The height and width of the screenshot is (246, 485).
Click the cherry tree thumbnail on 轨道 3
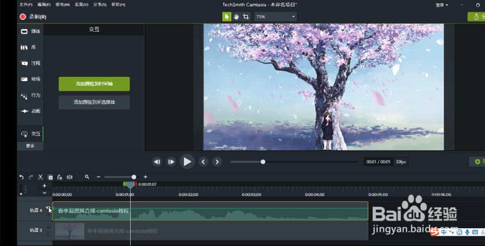coord(70,231)
